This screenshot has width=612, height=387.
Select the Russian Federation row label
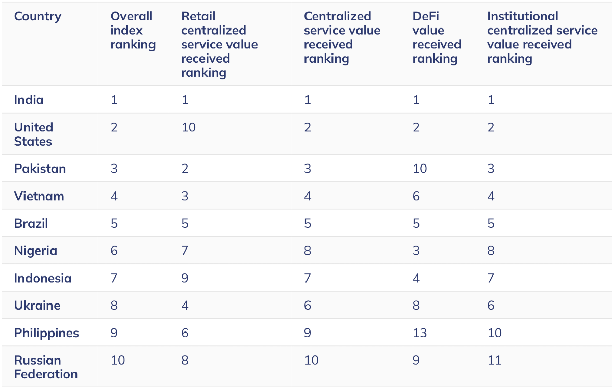click(x=45, y=367)
